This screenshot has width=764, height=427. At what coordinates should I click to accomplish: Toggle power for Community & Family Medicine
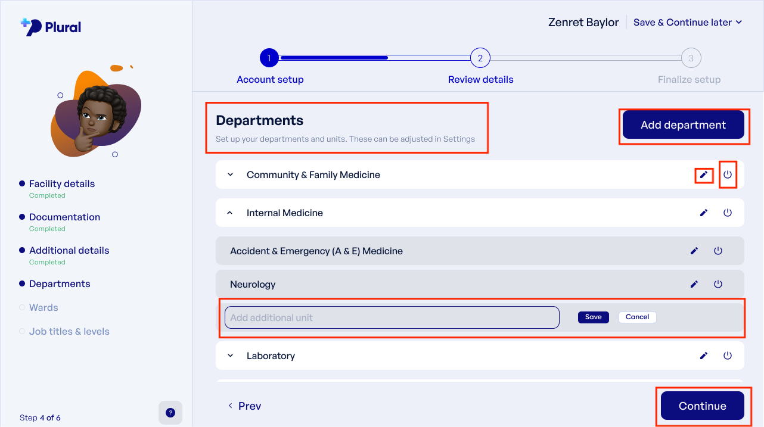click(728, 175)
